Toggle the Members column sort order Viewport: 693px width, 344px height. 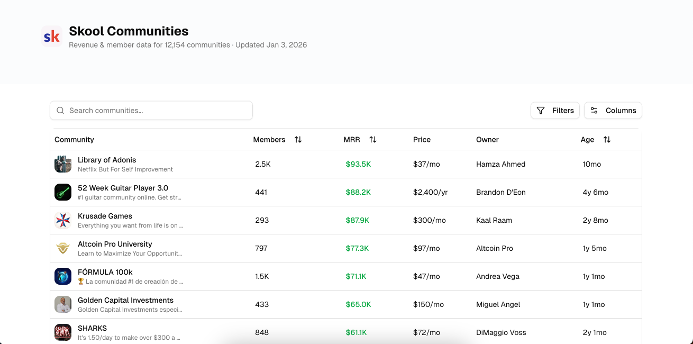coord(298,139)
